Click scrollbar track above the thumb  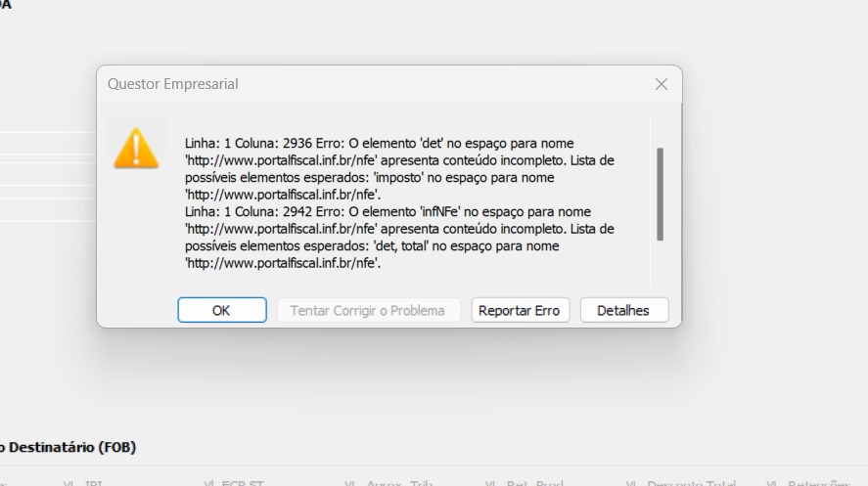tap(660, 133)
